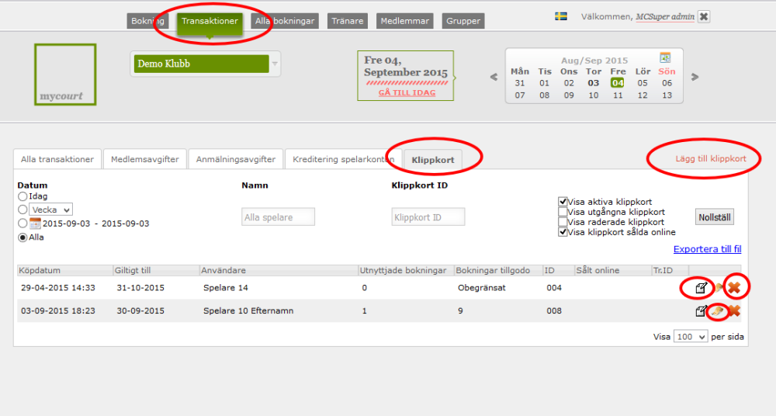Image resolution: width=776 pixels, height=416 pixels.
Task: Open the per sida 100 dropdown
Action: point(691,337)
